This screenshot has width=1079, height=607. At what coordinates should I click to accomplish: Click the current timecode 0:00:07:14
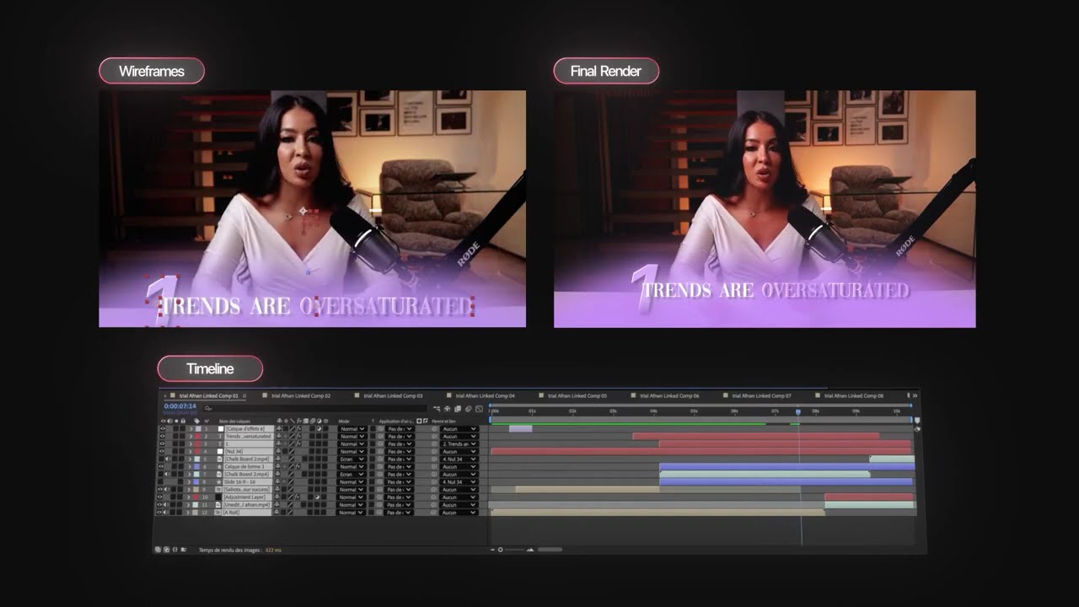[x=180, y=406]
